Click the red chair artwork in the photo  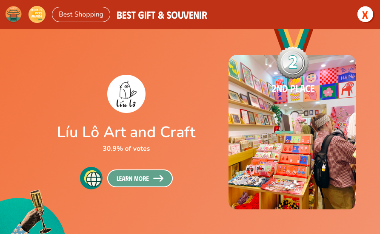coord(347,89)
